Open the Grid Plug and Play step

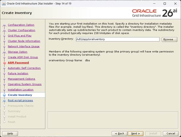click(x=20, y=36)
